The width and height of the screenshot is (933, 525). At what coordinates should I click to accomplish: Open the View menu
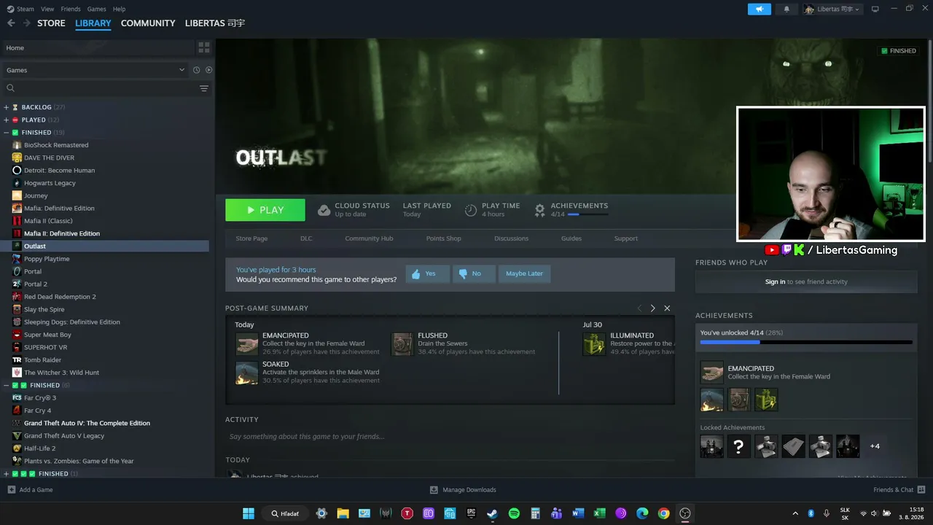47,9
